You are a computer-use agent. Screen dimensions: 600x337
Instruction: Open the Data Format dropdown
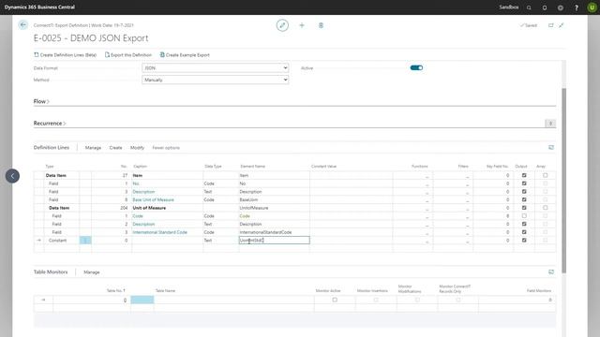pos(215,68)
